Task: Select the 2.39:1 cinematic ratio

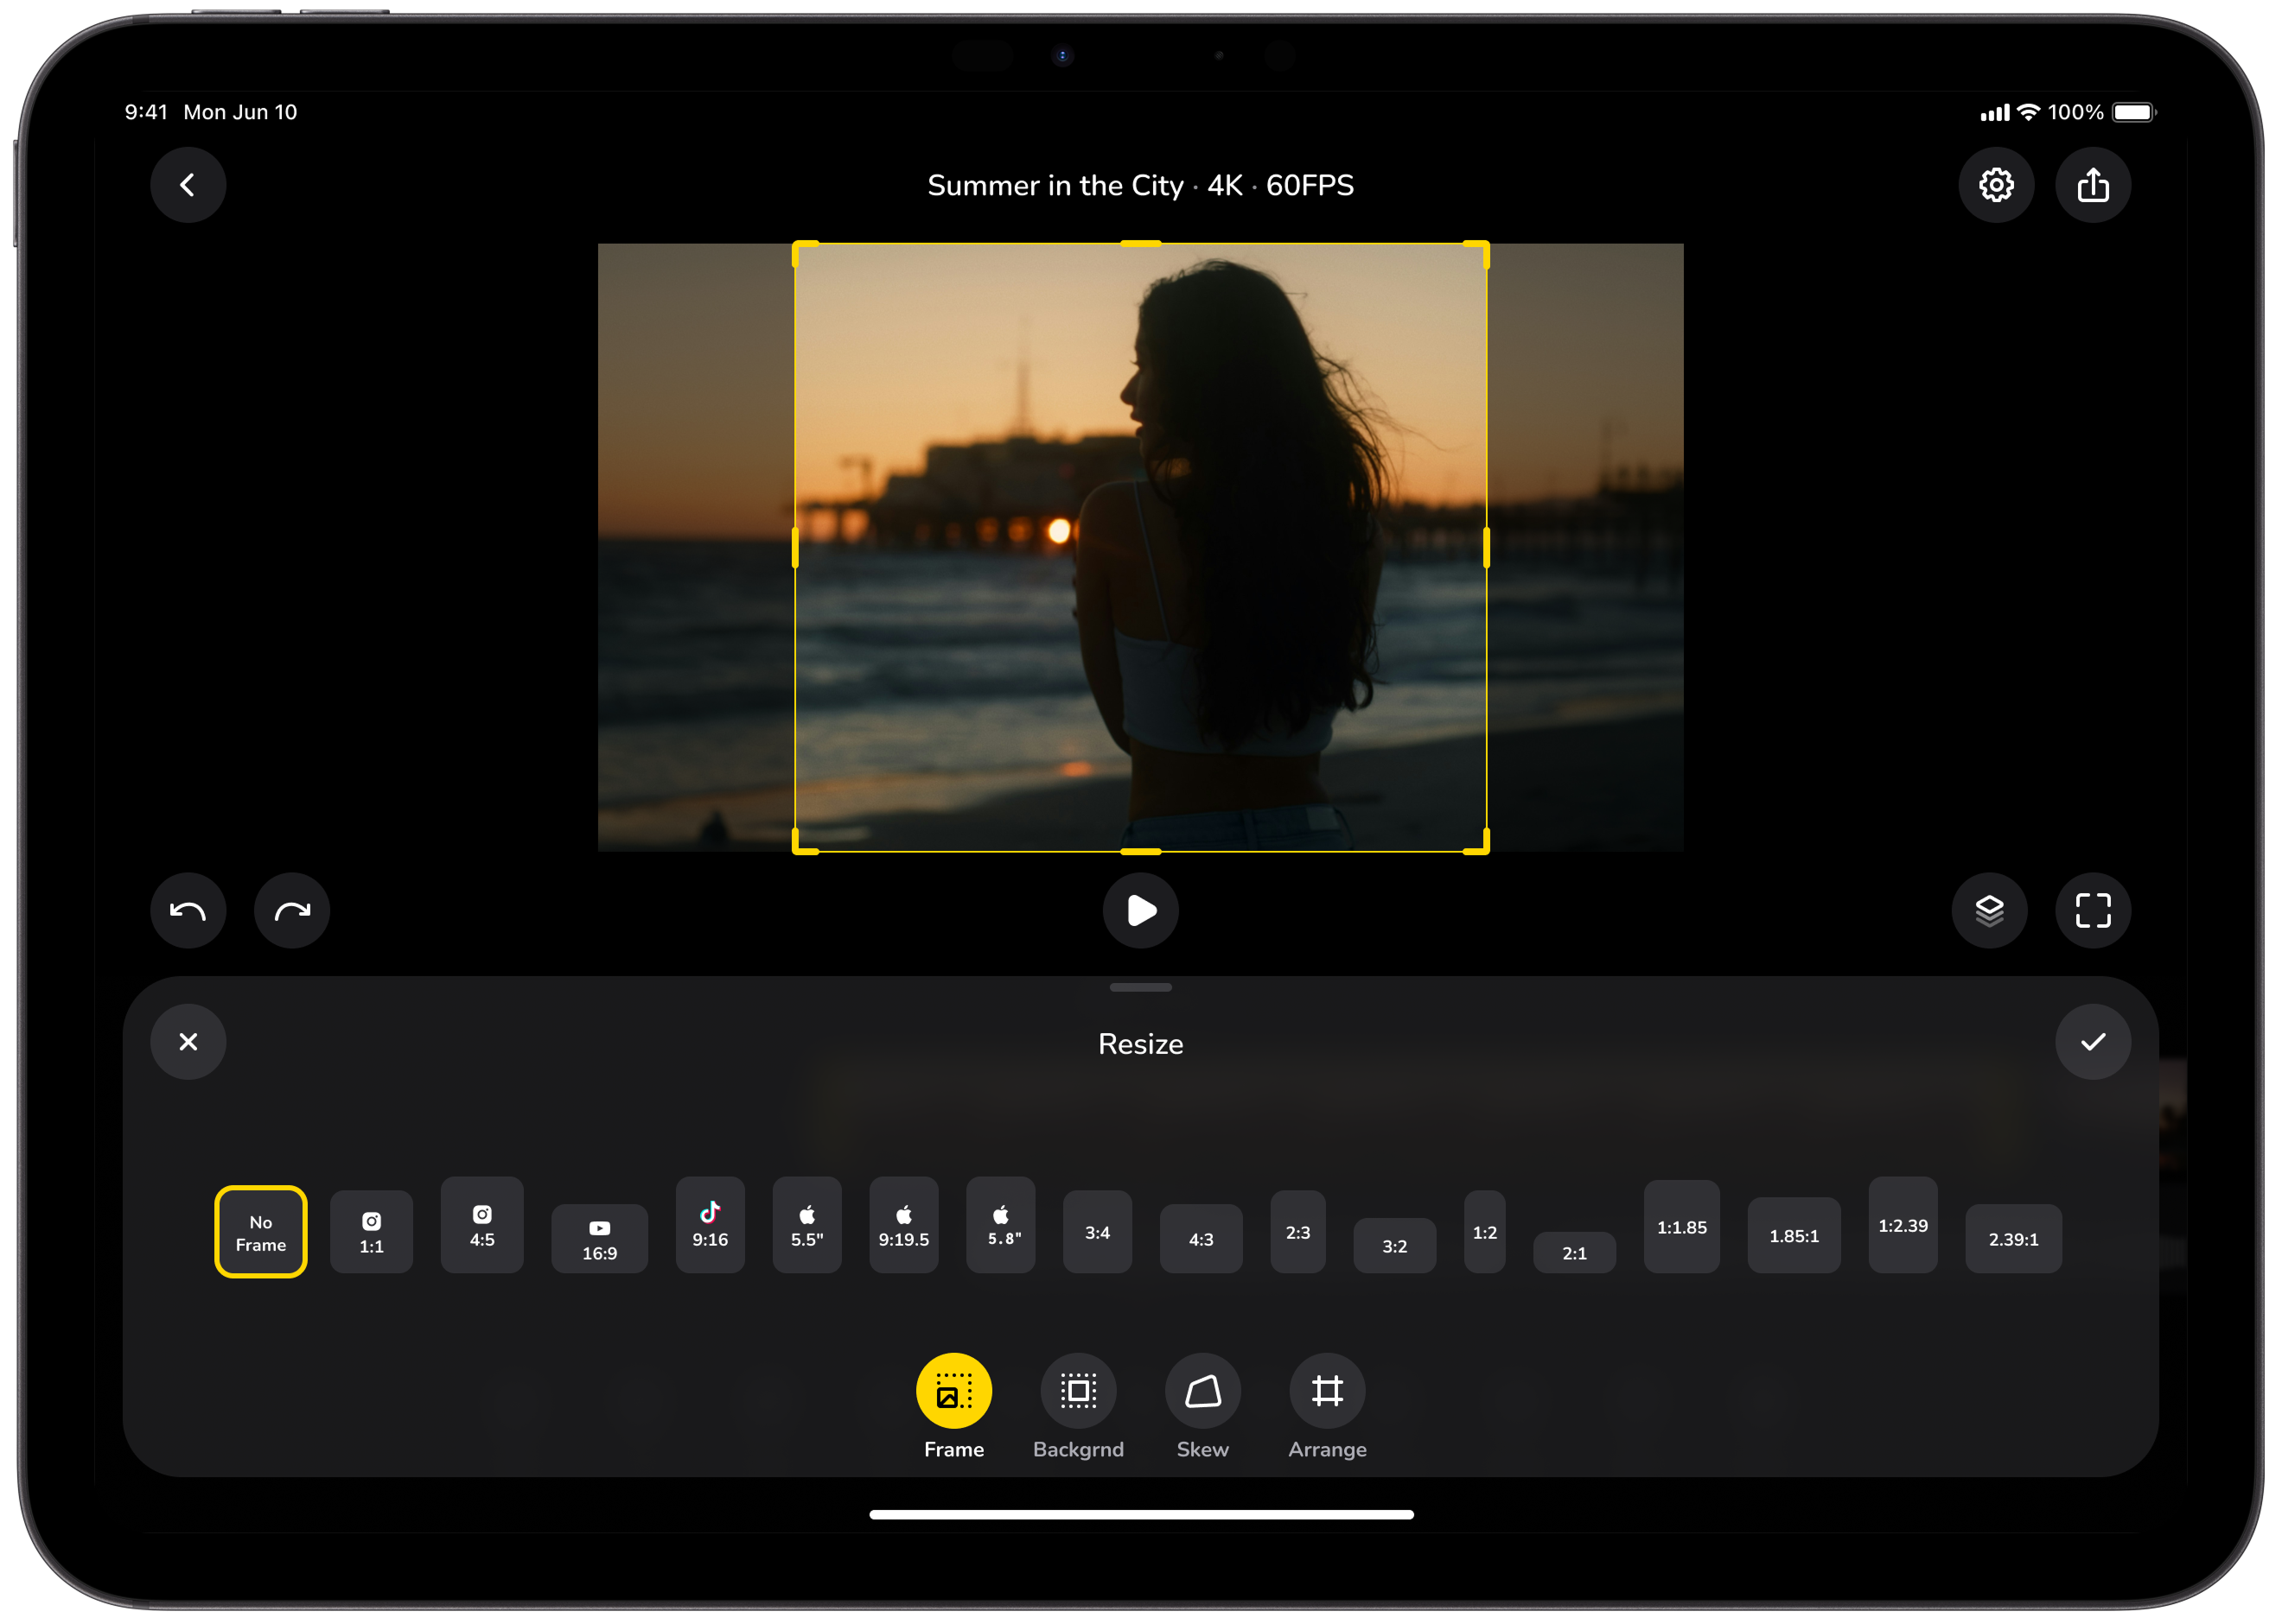Action: coord(2014,1239)
